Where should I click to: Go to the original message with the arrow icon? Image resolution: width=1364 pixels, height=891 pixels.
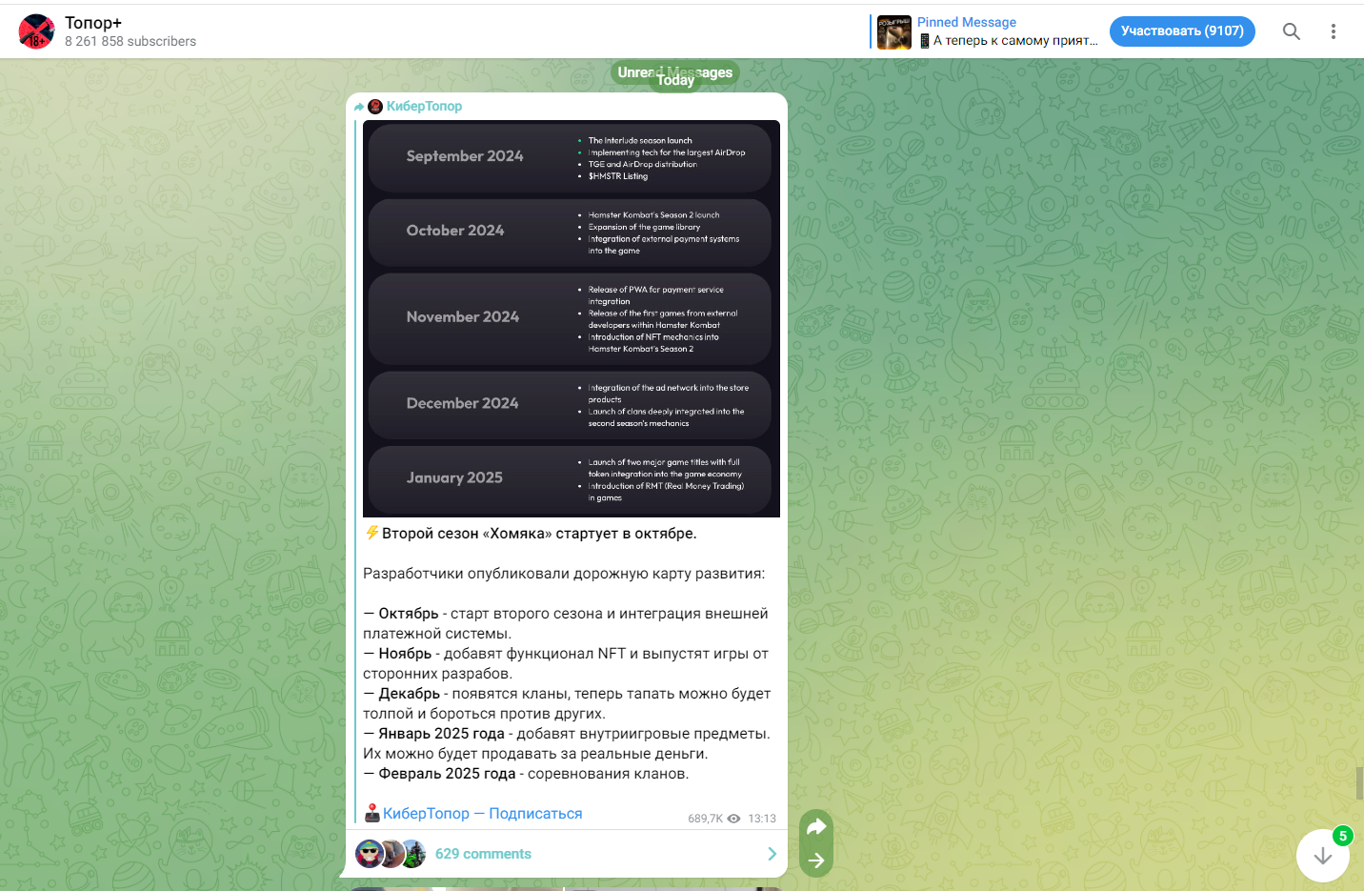(816, 861)
